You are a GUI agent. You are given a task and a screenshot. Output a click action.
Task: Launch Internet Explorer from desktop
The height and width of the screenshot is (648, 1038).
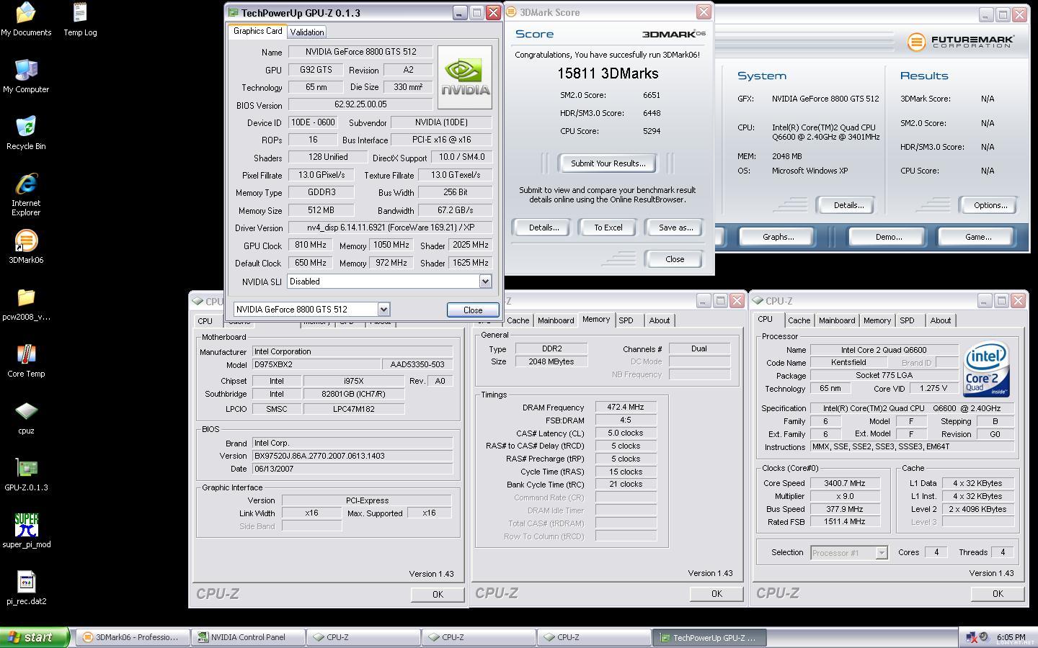pos(26,194)
